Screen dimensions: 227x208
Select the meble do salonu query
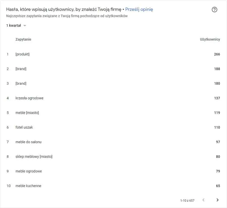[28, 142]
